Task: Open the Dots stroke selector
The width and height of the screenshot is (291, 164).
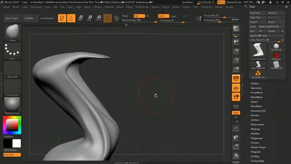Action: (x=12, y=51)
